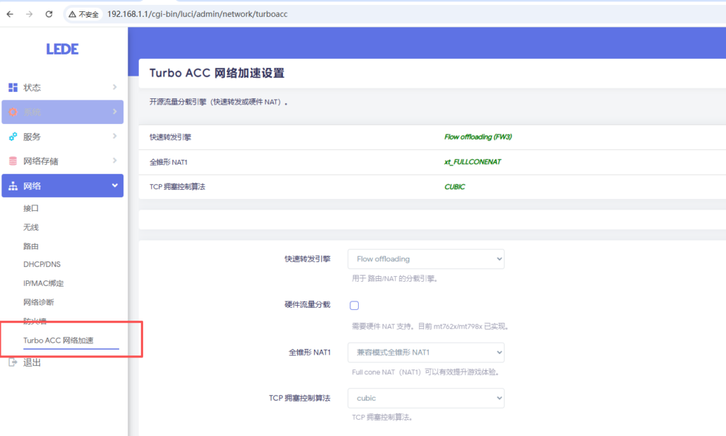The height and width of the screenshot is (436, 726).
Task: Click the 全锥形 NAT1 status row label
Action: (x=168, y=162)
